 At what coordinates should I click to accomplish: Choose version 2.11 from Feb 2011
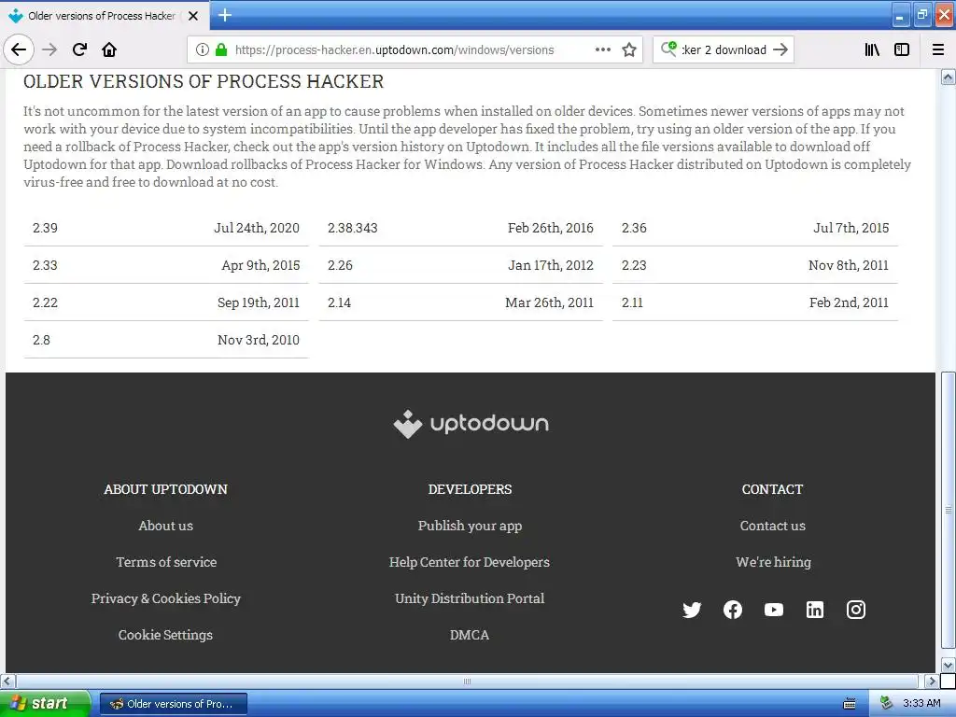(754, 302)
